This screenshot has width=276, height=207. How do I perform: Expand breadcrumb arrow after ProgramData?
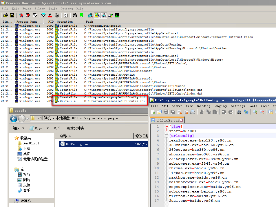click(x=105, y=118)
